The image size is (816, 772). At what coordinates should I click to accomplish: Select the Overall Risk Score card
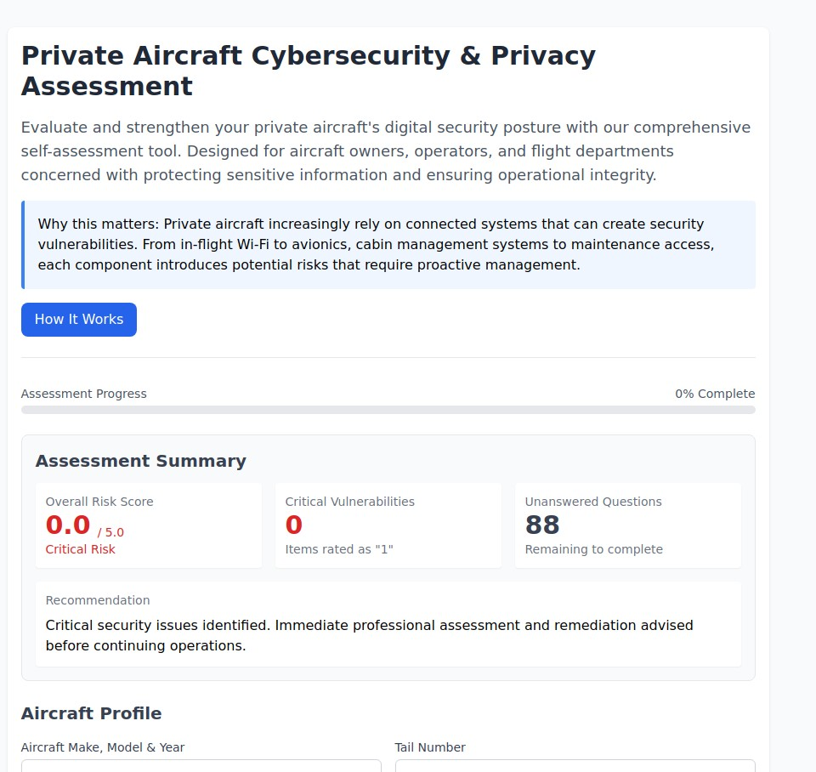[x=149, y=525]
